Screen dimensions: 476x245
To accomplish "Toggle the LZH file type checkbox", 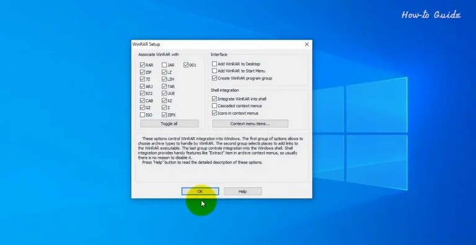I will point(164,79).
